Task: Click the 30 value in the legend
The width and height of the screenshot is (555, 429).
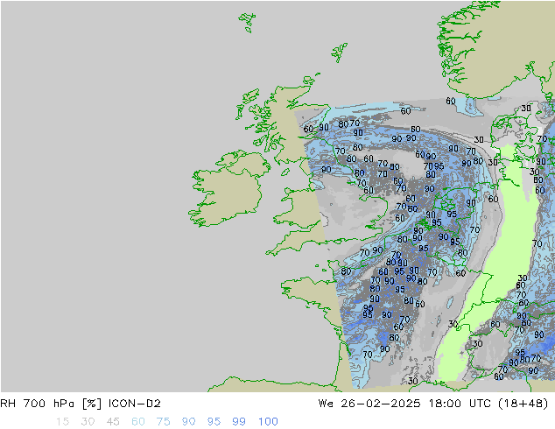Action: [x=88, y=421]
